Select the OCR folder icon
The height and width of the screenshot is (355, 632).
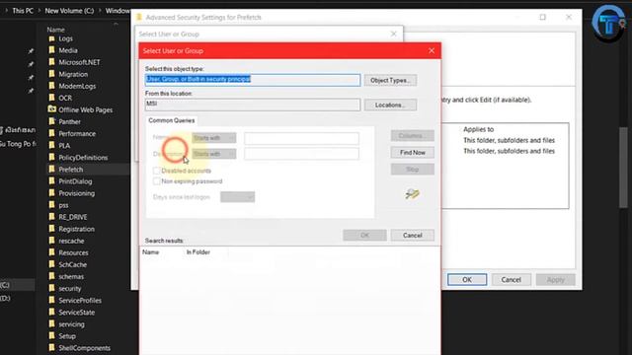click(x=51, y=98)
